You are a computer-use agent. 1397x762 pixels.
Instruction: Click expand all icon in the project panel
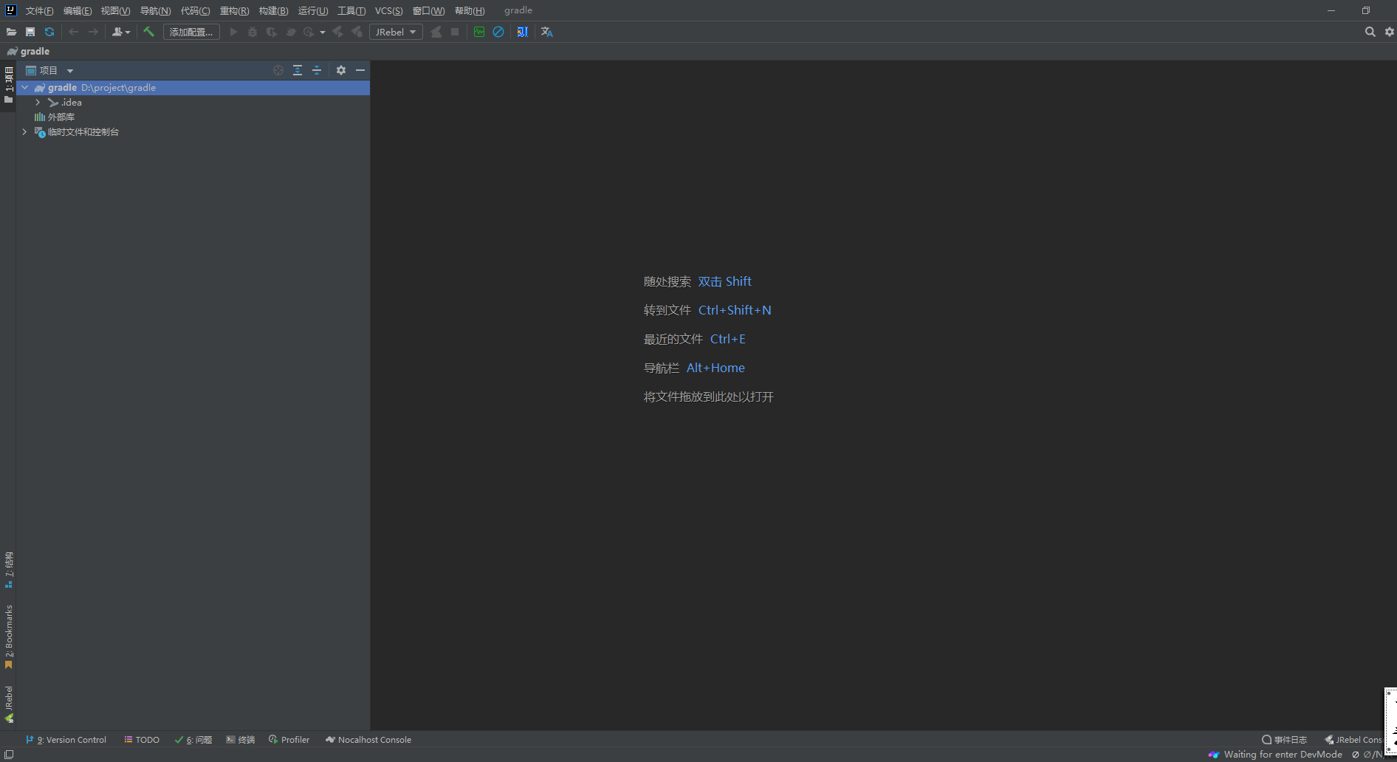(x=298, y=70)
